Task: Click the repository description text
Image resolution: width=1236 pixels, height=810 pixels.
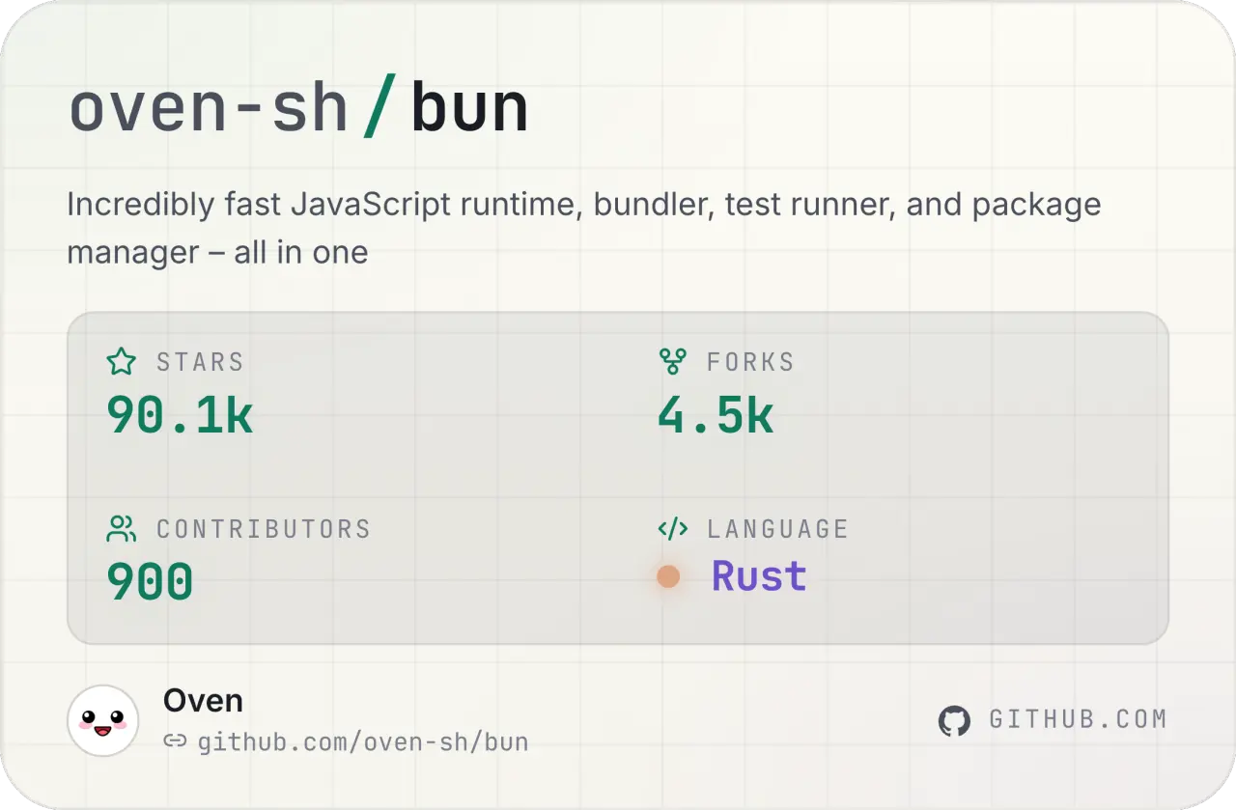Action: (x=584, y=228)
